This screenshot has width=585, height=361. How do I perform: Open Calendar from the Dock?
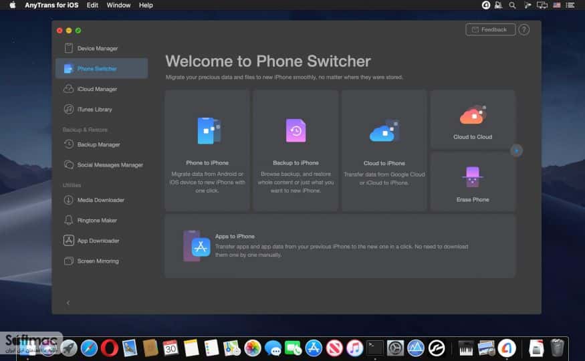click(171, 348)
